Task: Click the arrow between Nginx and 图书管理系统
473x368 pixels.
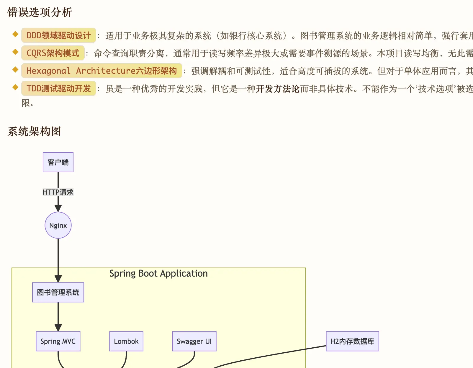Action: pos(58,259)
